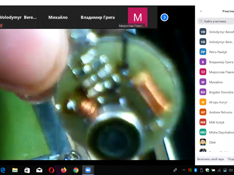This screenshot has width=234, height=175.
Task: Open File Explorer from the taskbar
Action: click(x=15, y=170)
